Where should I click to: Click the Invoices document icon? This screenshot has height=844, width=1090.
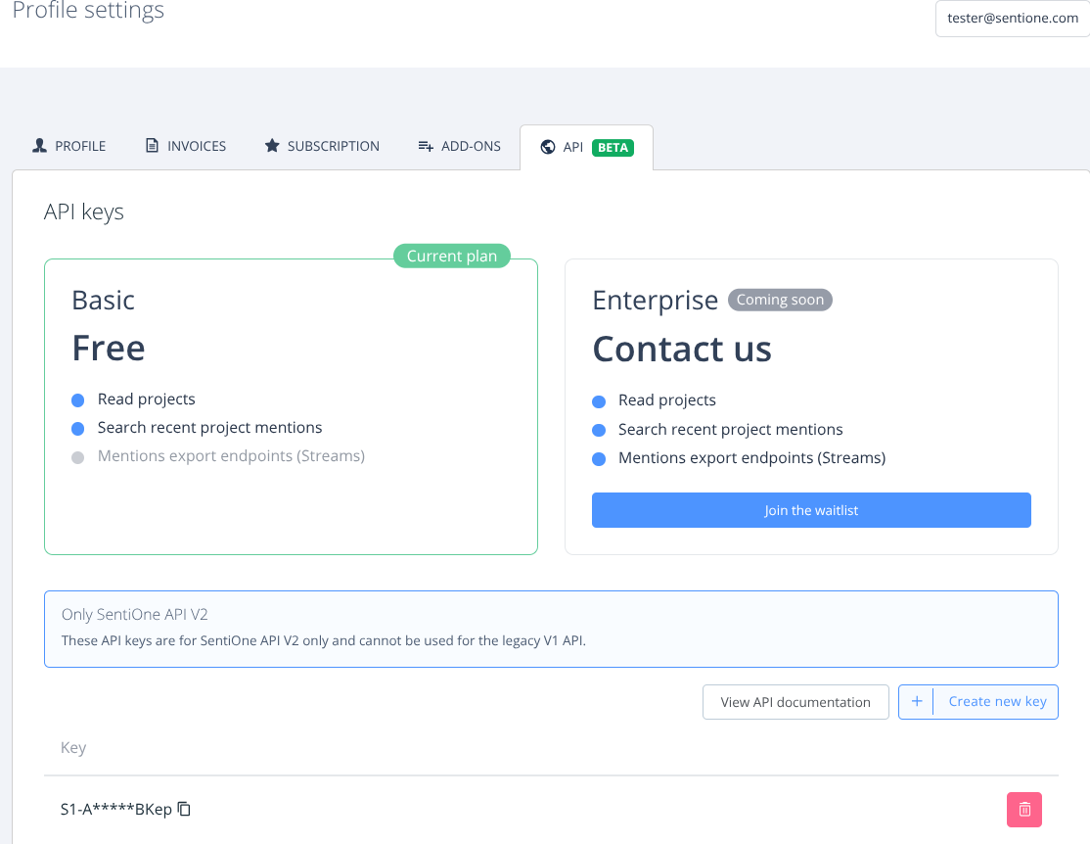(152, 146)
